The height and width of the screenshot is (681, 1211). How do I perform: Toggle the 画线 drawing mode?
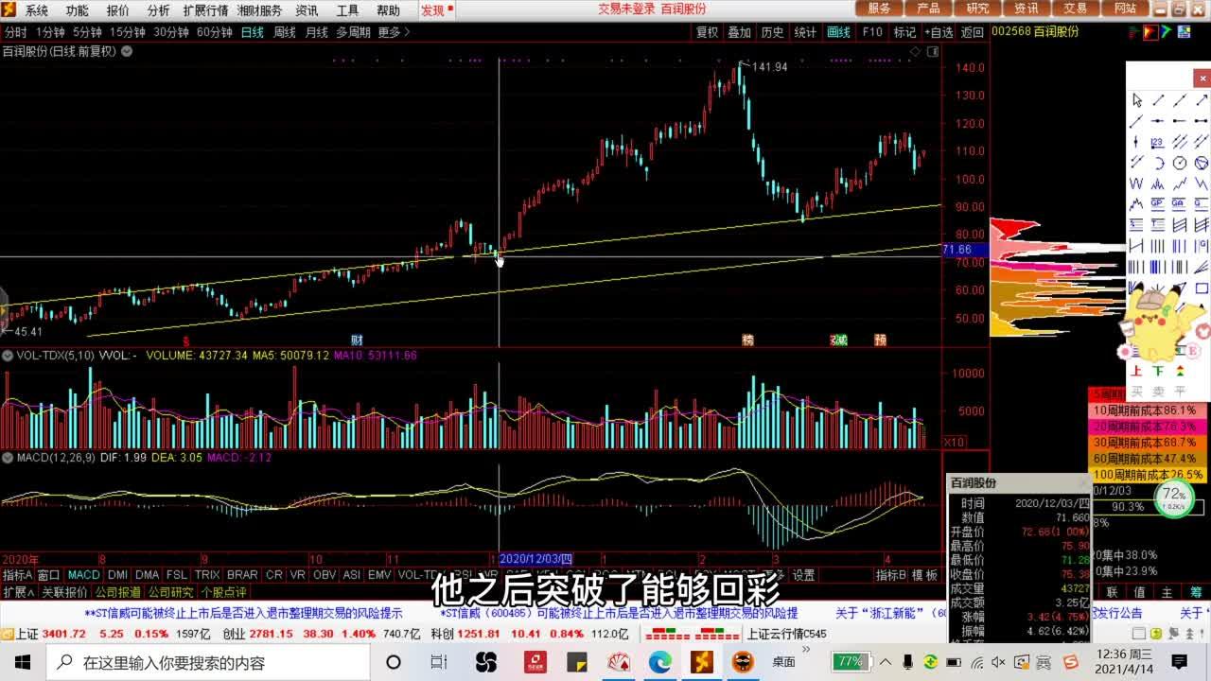click(838, 32)
